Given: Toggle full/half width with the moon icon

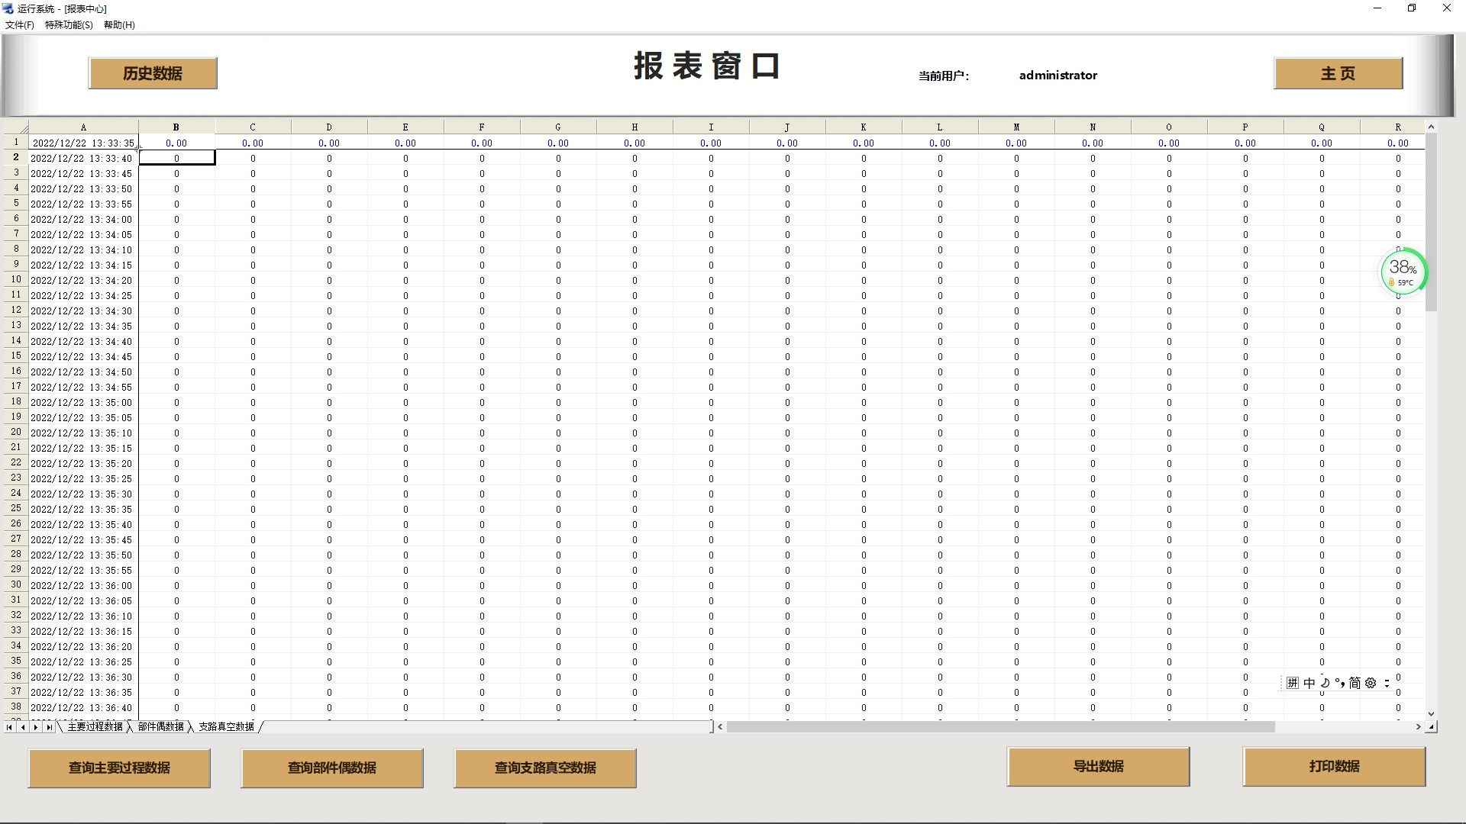Looking at the screenshot, I should coord(1326,683).
